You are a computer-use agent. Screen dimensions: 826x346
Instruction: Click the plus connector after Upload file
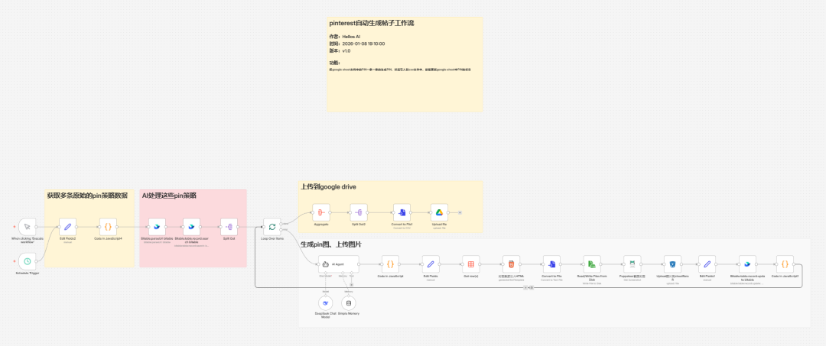click(x=460, y=212)
